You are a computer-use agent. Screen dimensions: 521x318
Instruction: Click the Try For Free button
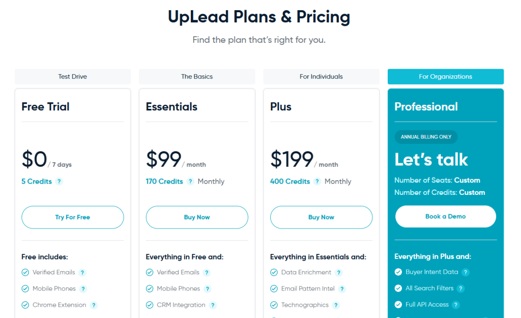[73, 217]
